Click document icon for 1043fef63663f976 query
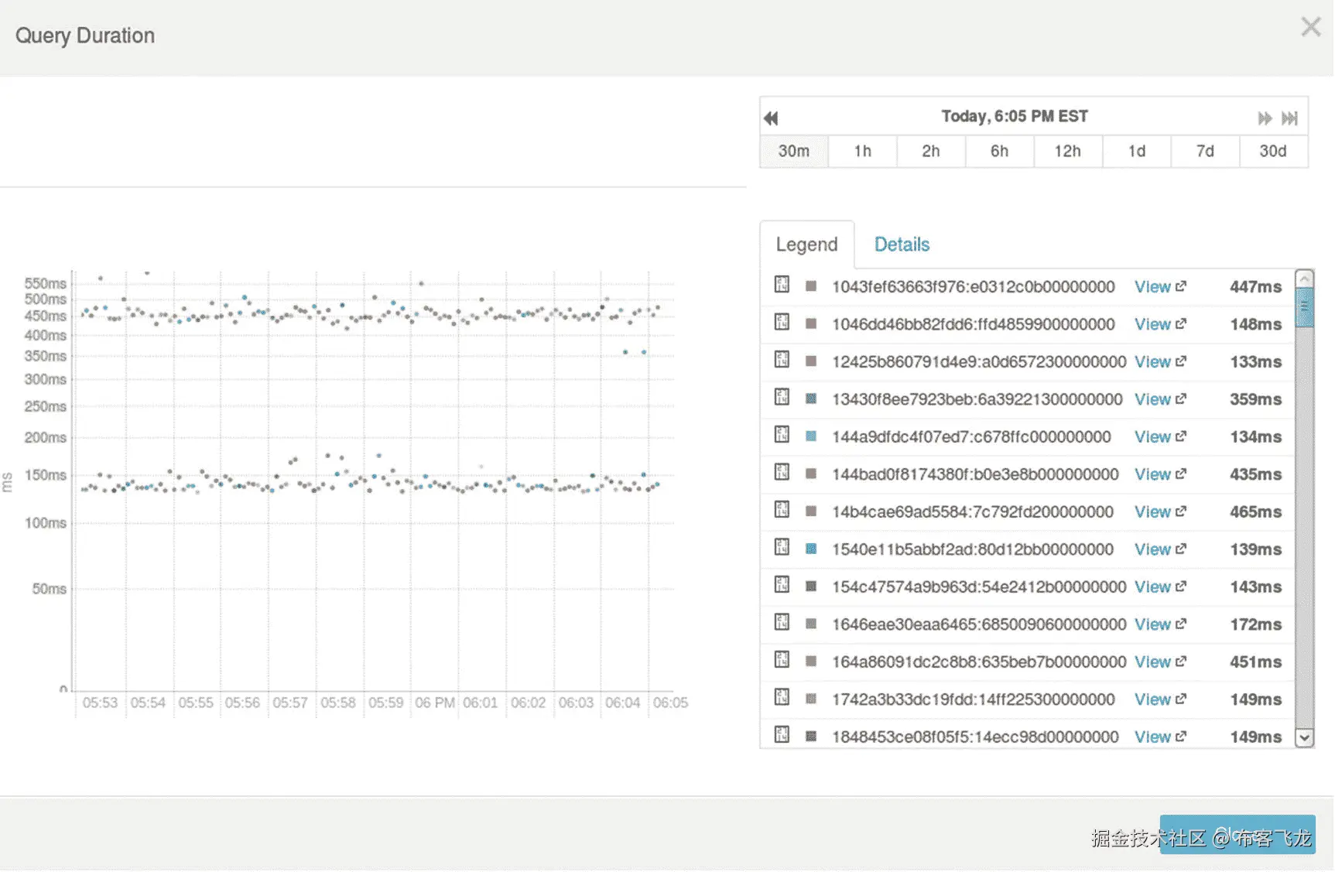1335x872 pixels. click(782, 285)
